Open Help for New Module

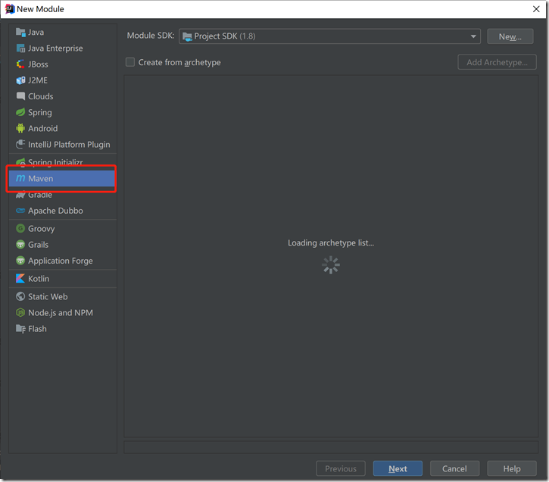point(512,468)
